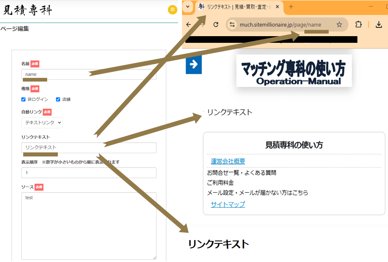
Task: Select the リンクテキスト browser tab
Action: 239,7
